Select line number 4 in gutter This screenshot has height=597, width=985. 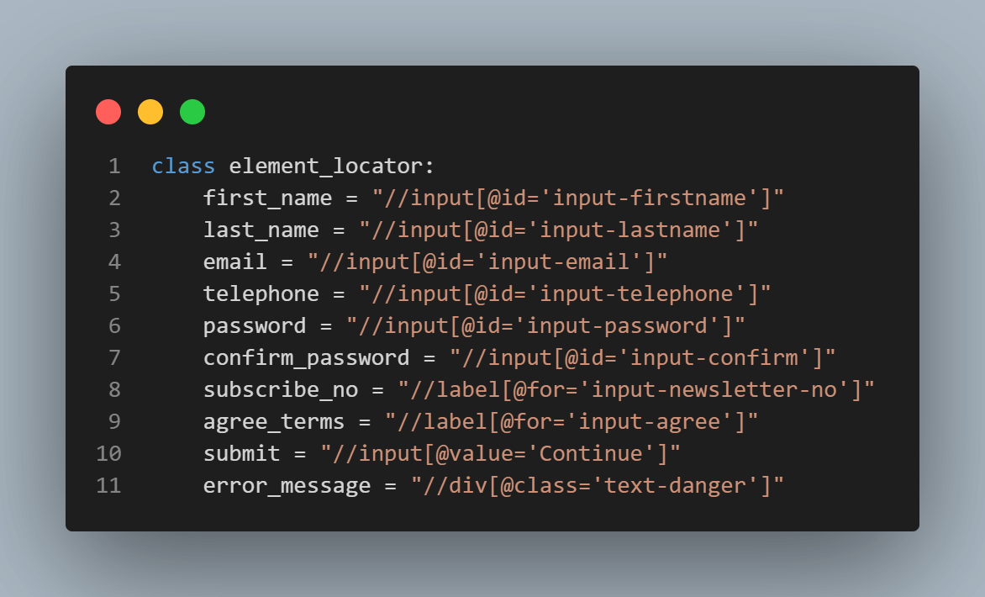pyautogui.click(x=114, y=262)
